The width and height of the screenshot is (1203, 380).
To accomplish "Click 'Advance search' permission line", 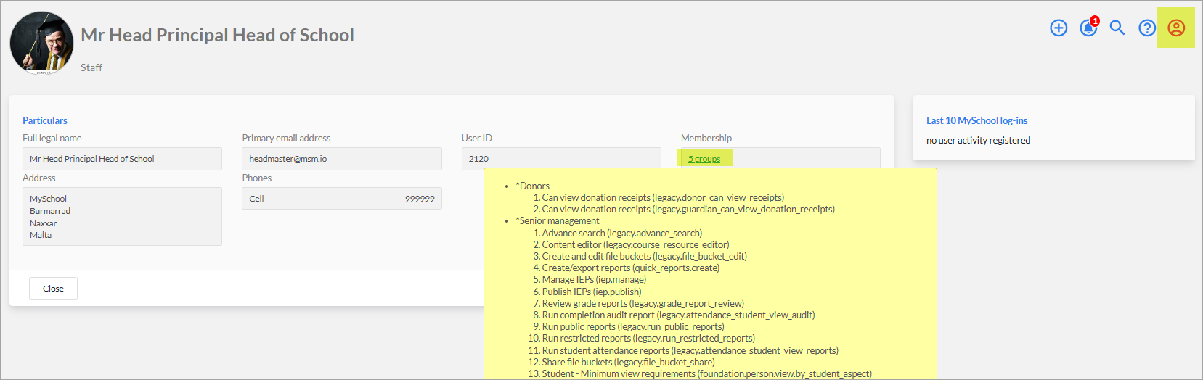I will coord(622,233).
